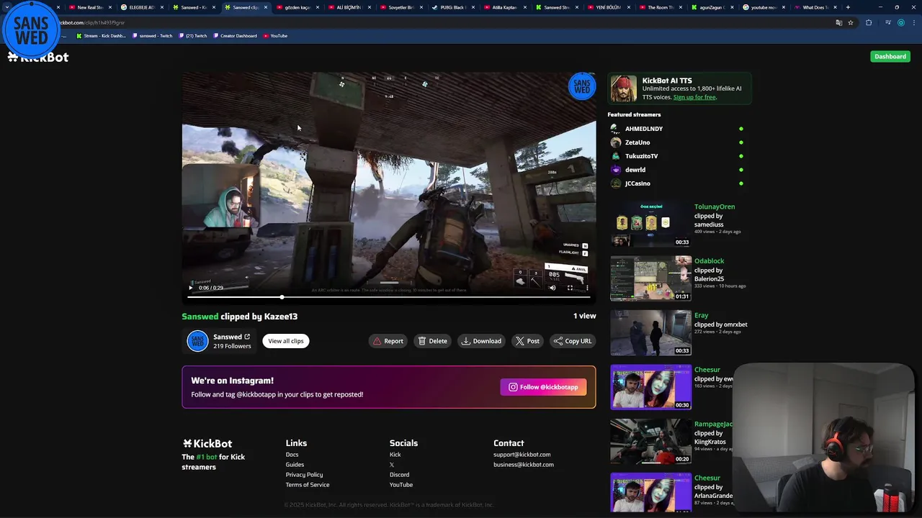Open Sanswed channel external link icon
The height and width of the screenshot is (518, 922).
pos(247,337)
